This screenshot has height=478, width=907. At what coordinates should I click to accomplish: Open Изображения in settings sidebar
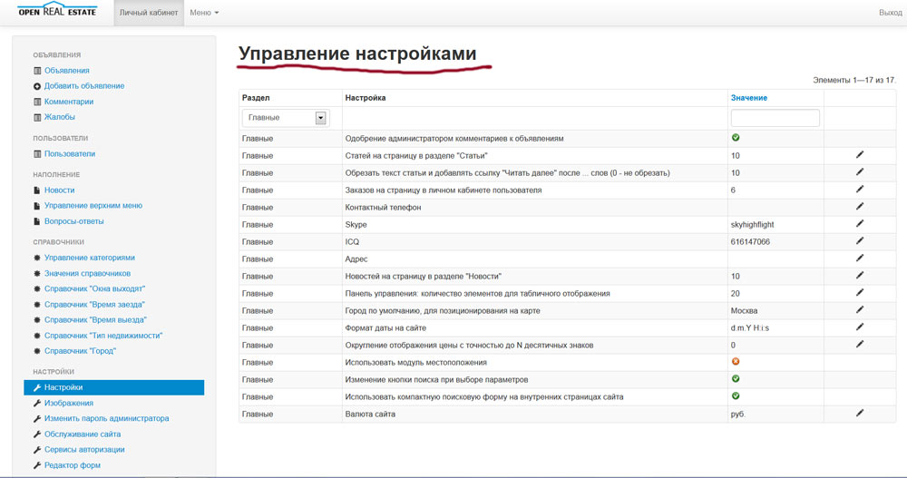[69, 404]
